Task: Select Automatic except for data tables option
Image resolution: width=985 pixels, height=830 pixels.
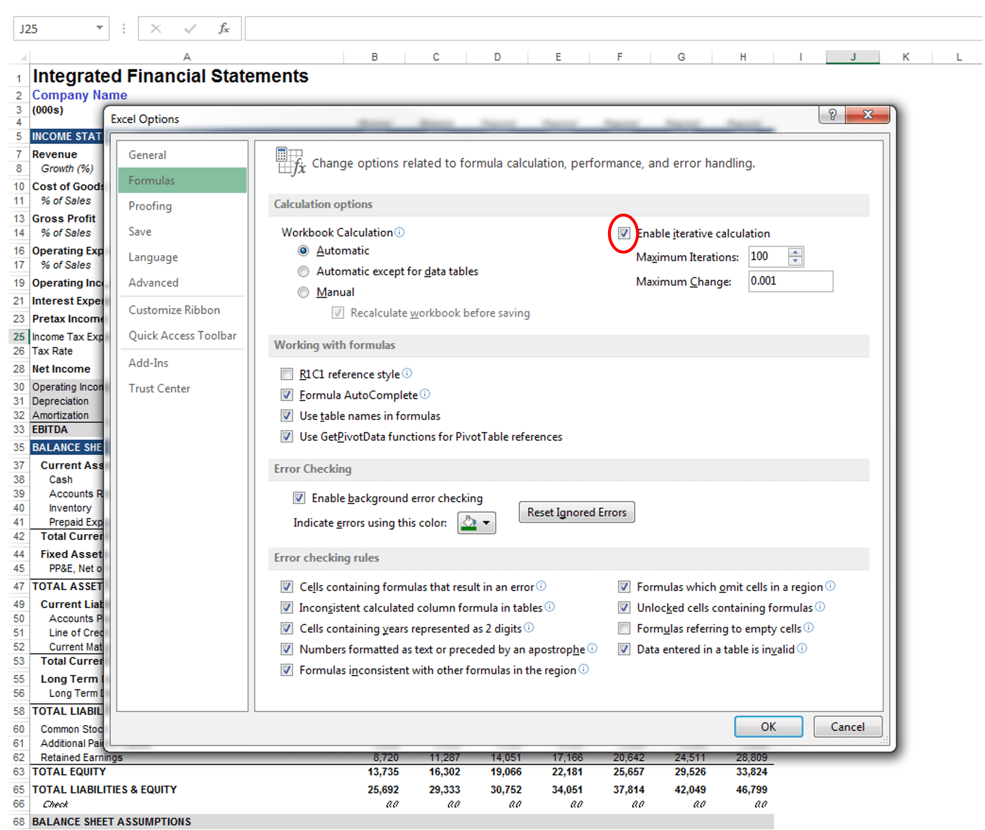Action: point(304,271)
